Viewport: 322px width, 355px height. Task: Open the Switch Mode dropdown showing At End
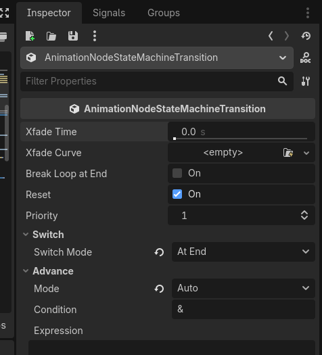pos(244,252)
